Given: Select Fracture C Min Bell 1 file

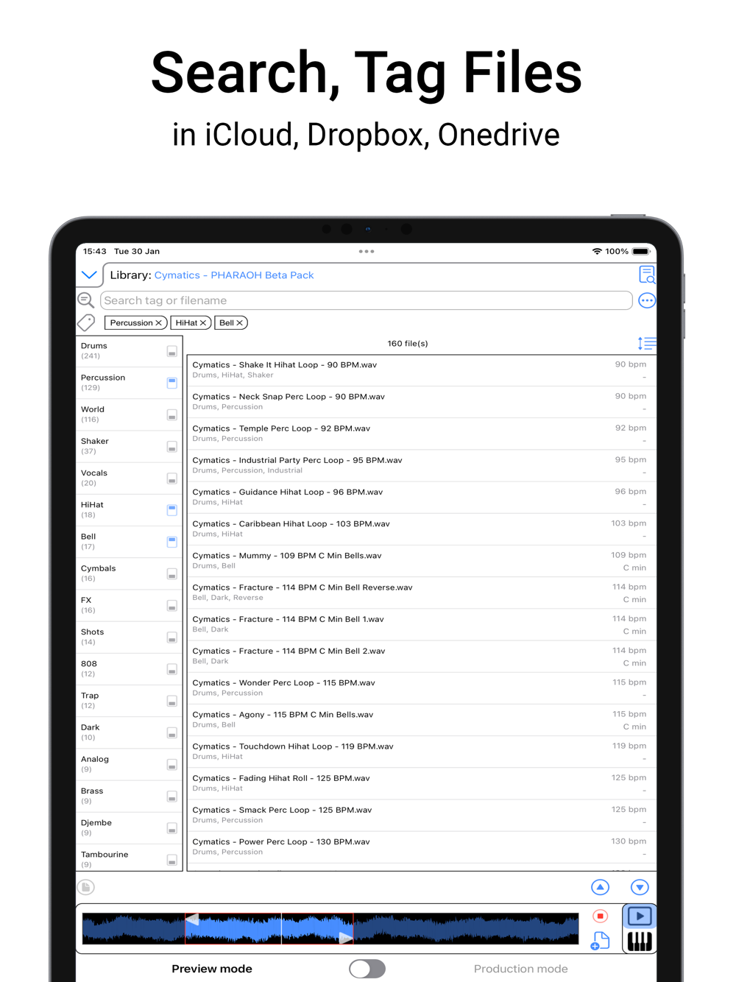Looking at the screenshot, I should (x=422, y=624).
